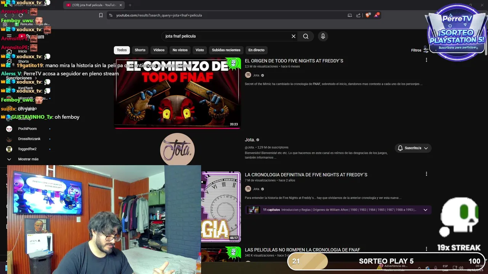Open the DrossRotzank subscription link
The image size is (488, 274).
(x=29, y=139)
